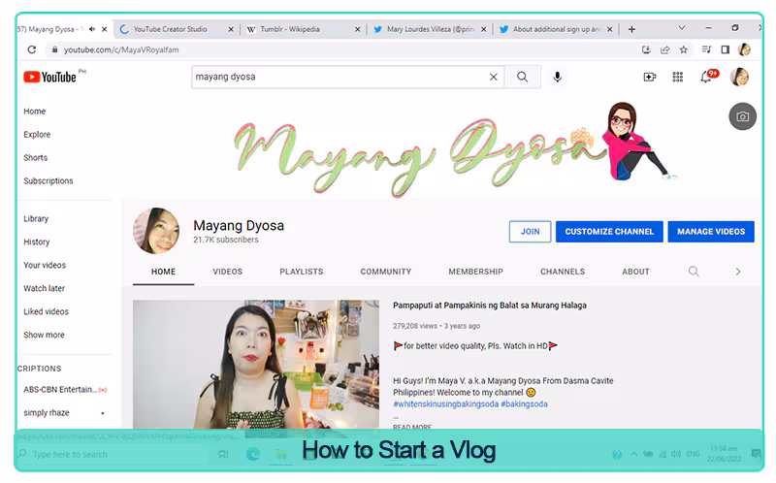This screenshot has width=776, height=483.
Task: Show hidden system tray icons
Action: click(634, 454)
